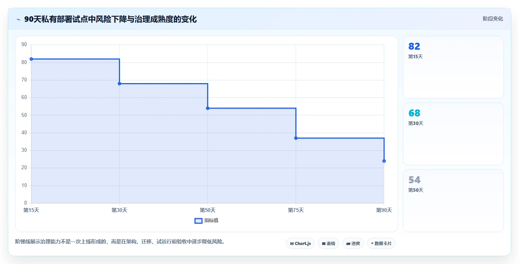
Task: Click the data point at 第15天
Action: [x=31, y=59]
